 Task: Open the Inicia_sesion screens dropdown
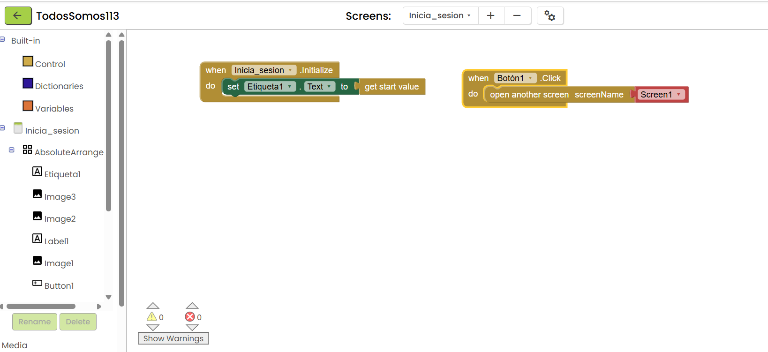pos(440,15)
